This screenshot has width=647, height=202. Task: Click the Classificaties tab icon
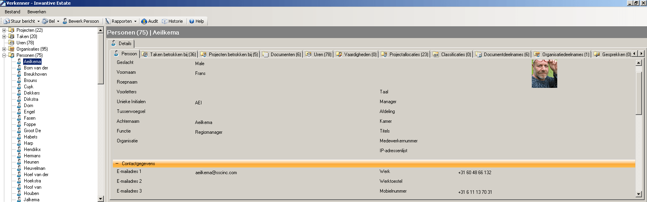(x=436, y=55)
